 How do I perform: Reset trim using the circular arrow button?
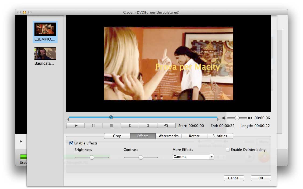[166, 126]
